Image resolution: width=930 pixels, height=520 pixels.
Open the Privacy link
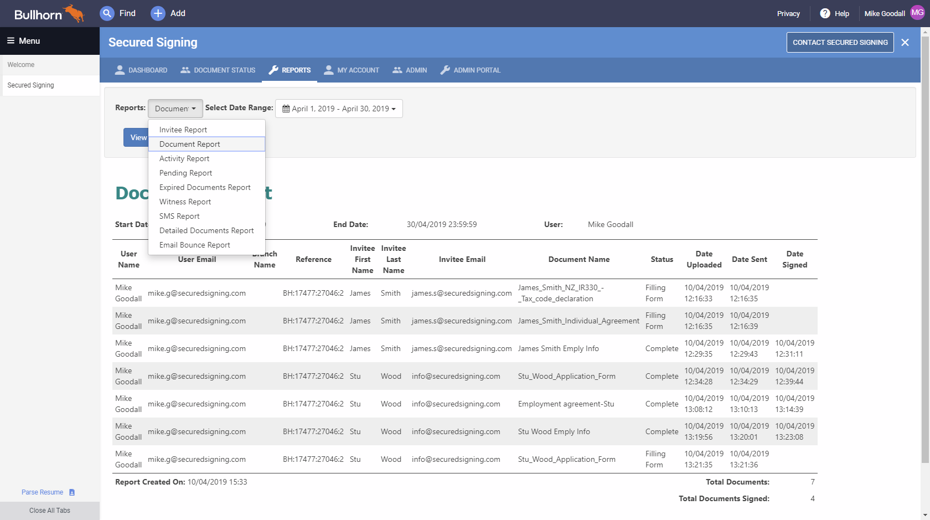coord(788,13)
